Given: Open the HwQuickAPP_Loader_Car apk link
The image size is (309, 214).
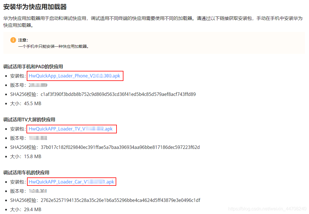Looking at the screenshot, I should pos(71,182).
